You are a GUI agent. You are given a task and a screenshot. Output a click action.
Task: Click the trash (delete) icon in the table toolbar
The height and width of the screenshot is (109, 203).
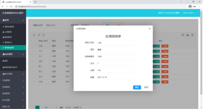coord(43,35)
